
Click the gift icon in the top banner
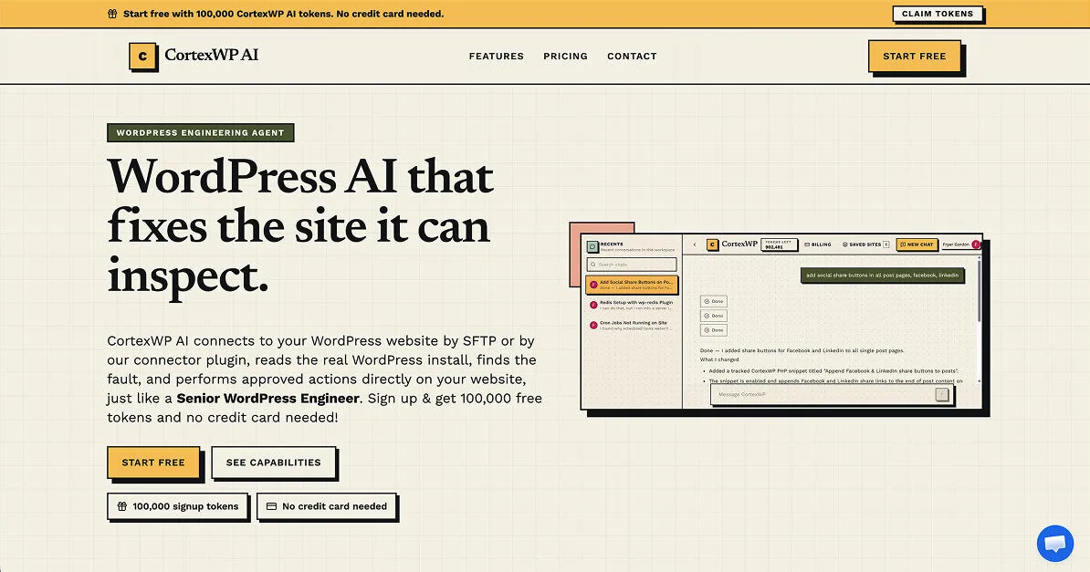click(112, 14)
